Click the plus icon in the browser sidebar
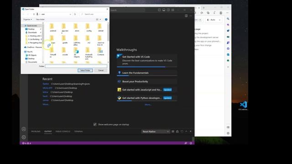 (228, 67)
